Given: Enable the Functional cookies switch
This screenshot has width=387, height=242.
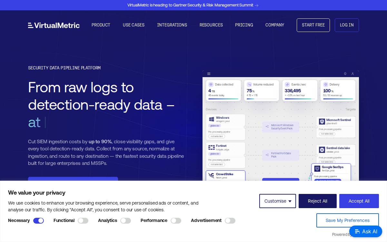Looking at the screenshot, I should (x=83, y=221).
